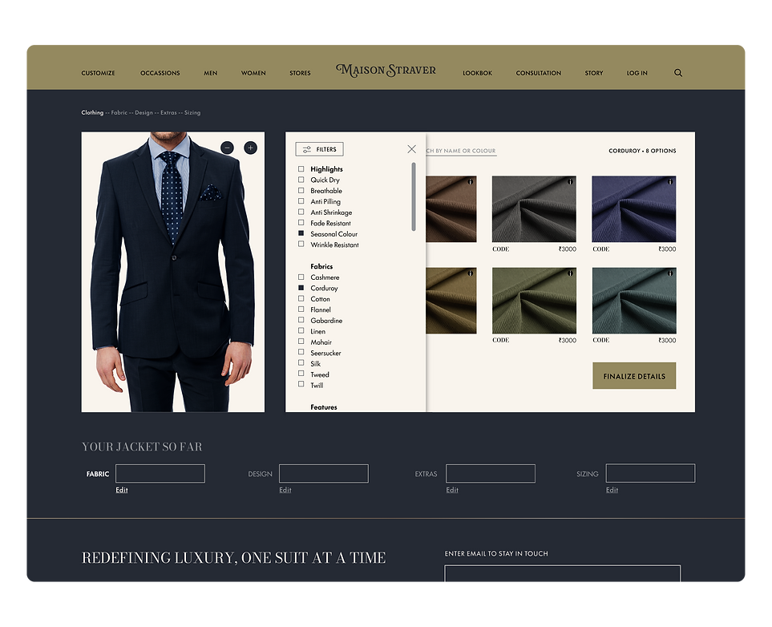The height and width of the screenshot is (627, 772).
Task: Click the email input field in footer
Action: click(x=562, y=573)
